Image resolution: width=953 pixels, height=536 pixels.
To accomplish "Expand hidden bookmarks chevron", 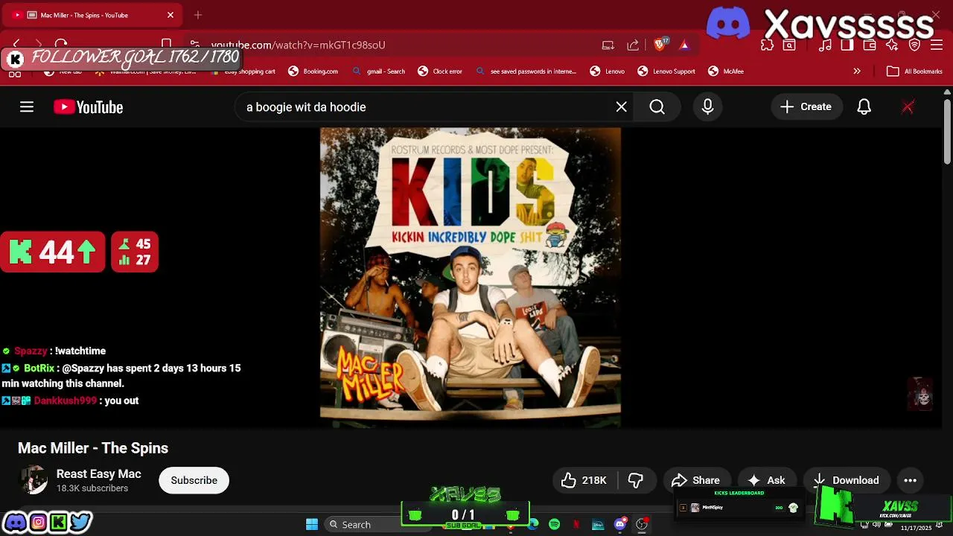I will [857, 71].
